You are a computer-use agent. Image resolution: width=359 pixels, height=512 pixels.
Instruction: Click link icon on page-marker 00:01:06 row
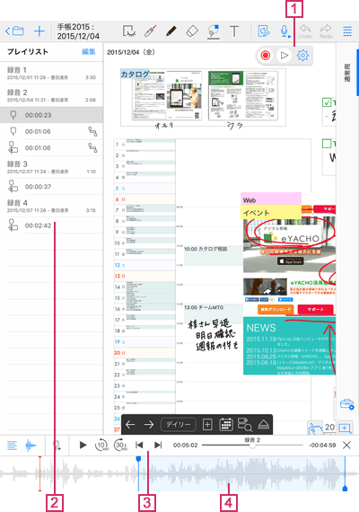coord(92,147)
